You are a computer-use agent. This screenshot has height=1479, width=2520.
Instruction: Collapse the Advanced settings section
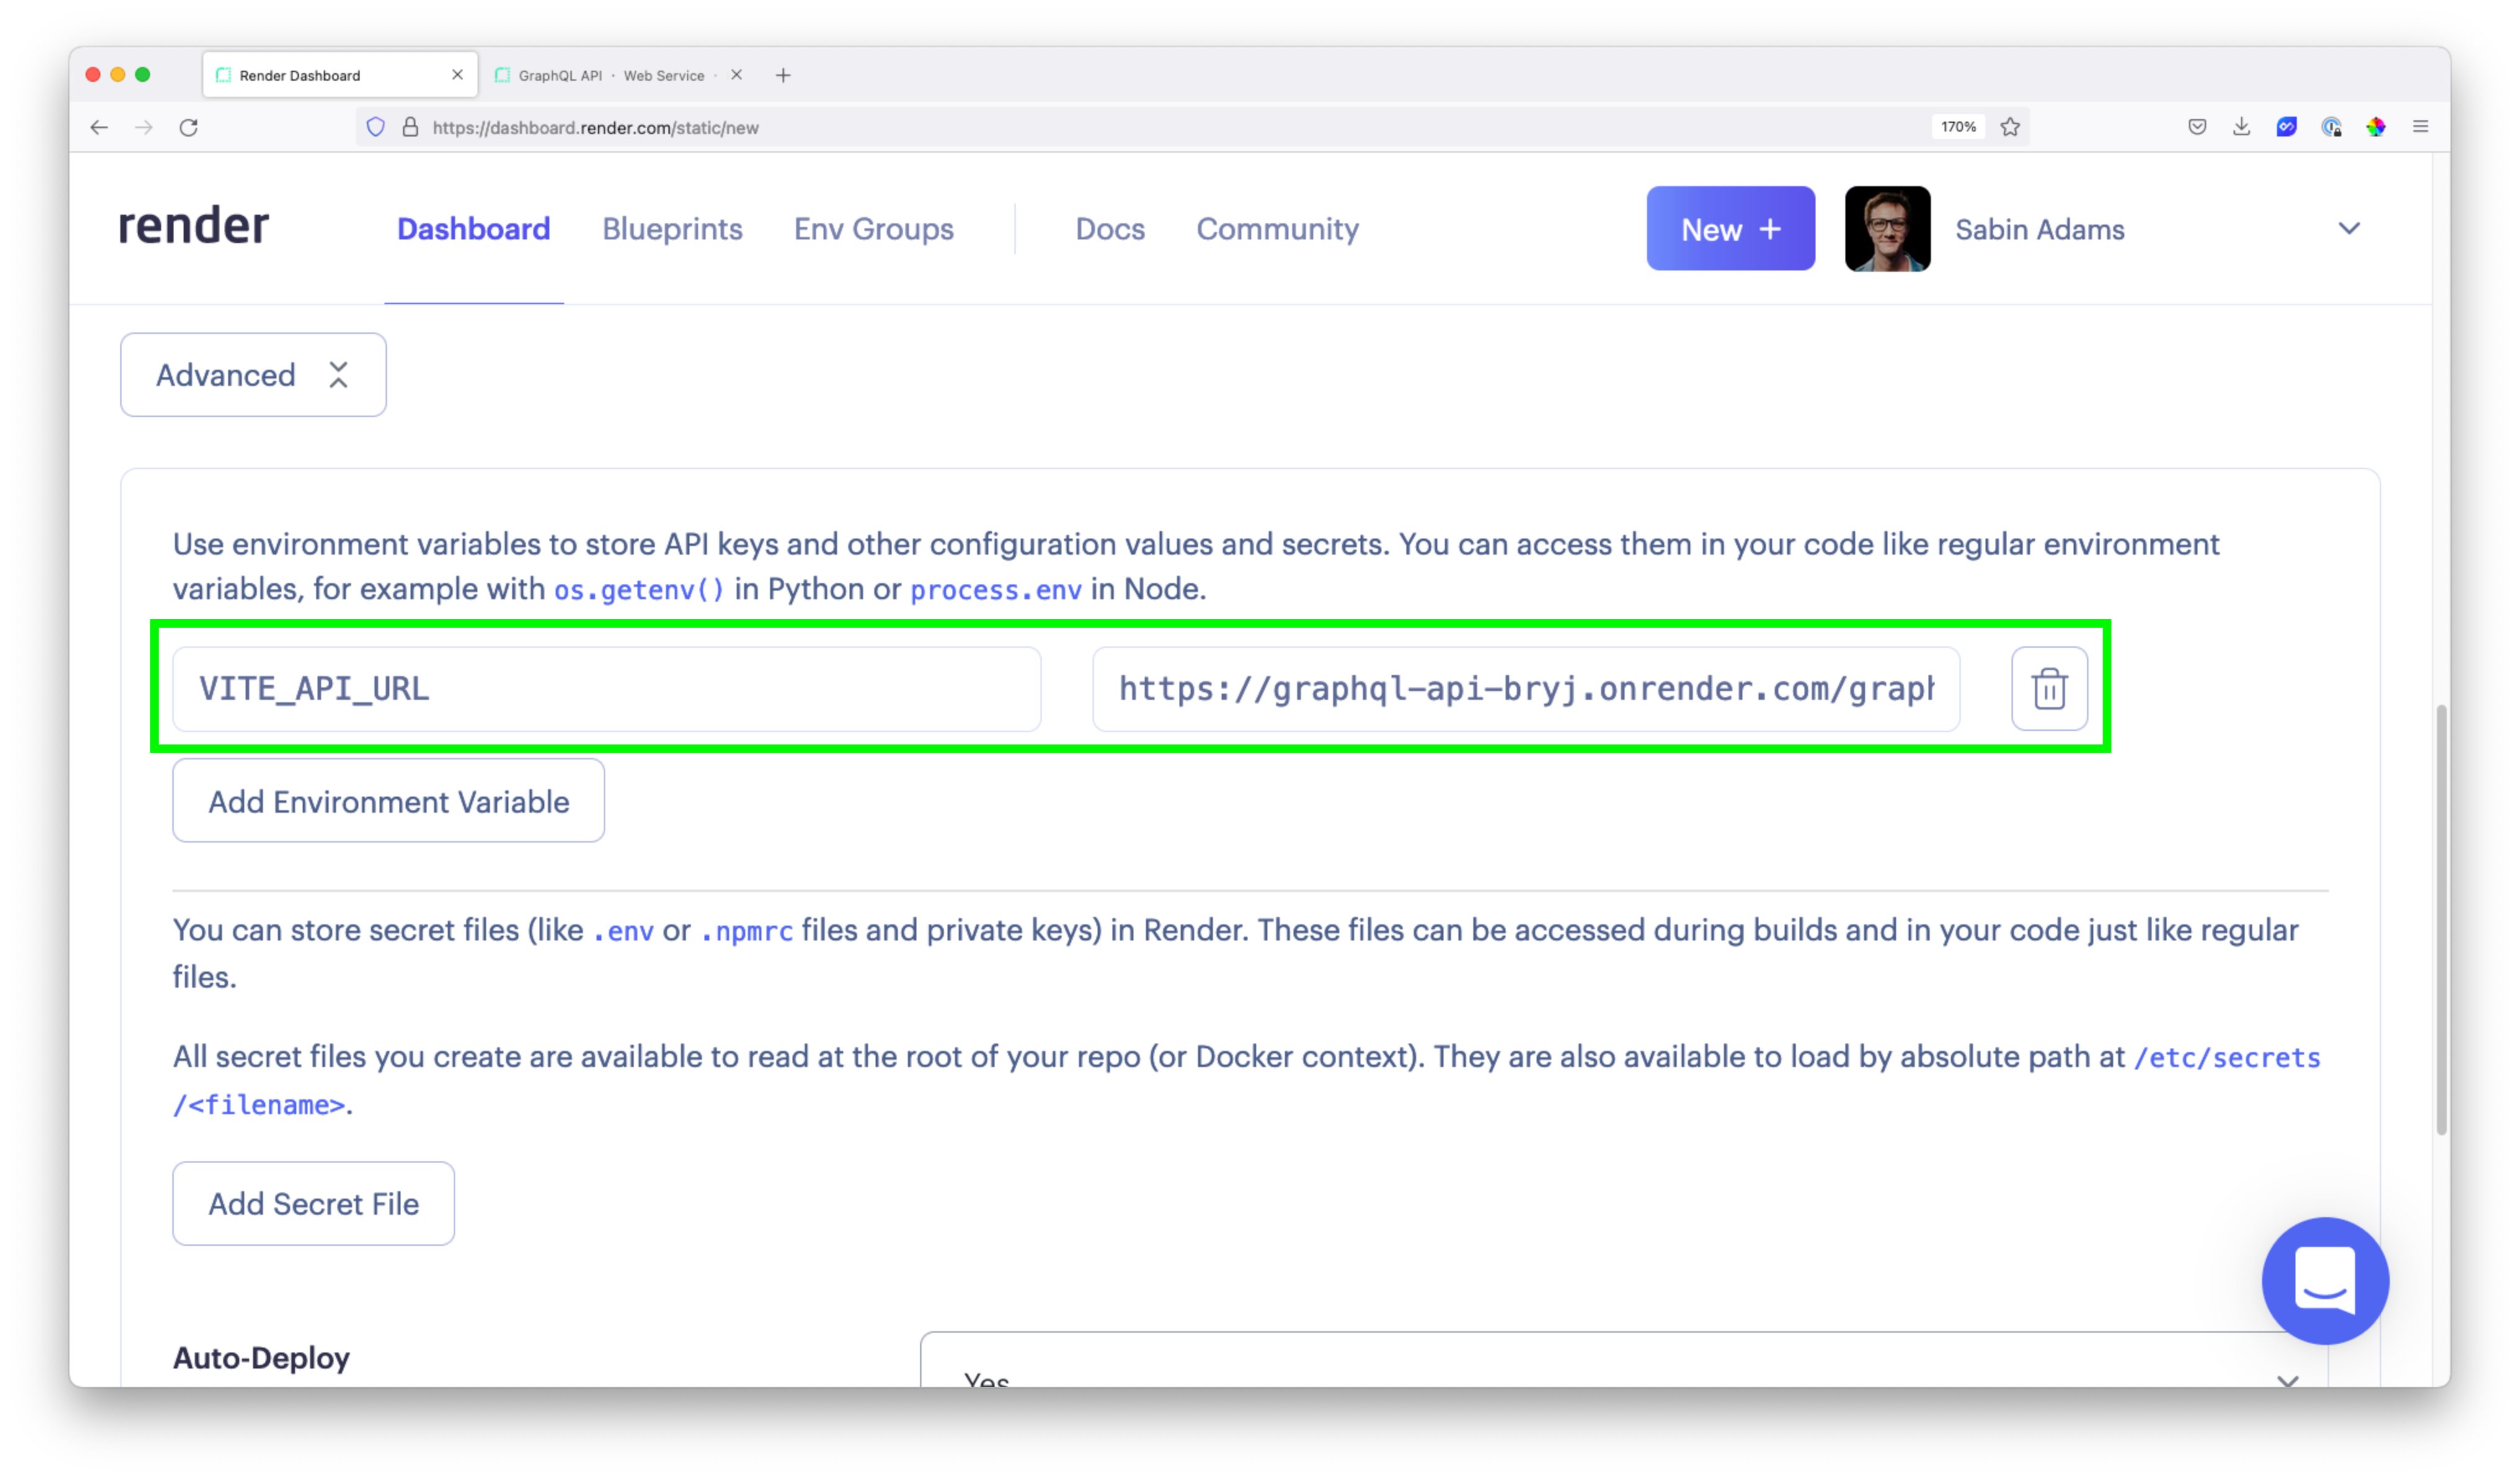(253, 374)
